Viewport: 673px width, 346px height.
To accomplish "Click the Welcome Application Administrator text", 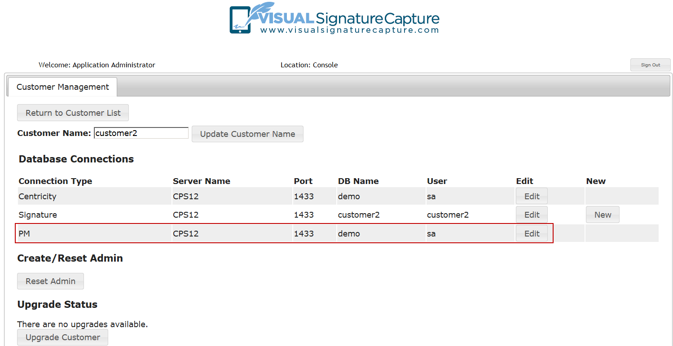I will click(x=97, y=65).
